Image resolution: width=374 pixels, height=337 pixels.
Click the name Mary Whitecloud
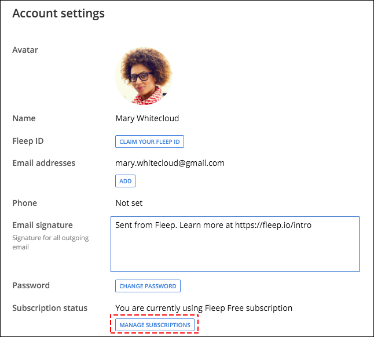point(147,118)
